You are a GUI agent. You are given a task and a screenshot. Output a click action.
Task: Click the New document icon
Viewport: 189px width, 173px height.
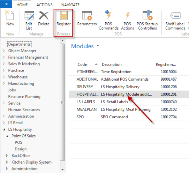pos(9,15)
